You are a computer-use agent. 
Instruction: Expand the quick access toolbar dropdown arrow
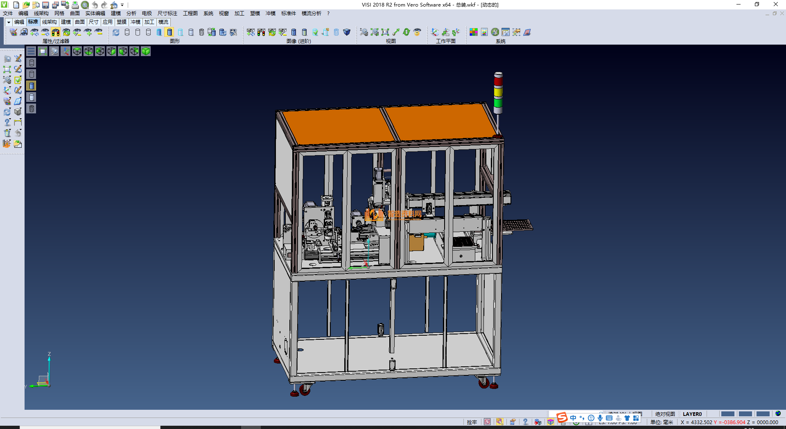pos(122,5)
